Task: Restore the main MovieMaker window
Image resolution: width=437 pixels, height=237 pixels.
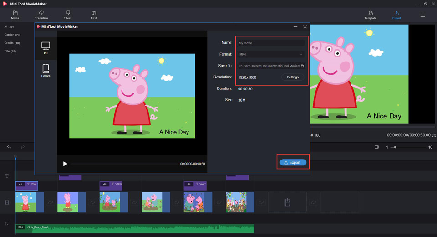Action: point(425,4)
